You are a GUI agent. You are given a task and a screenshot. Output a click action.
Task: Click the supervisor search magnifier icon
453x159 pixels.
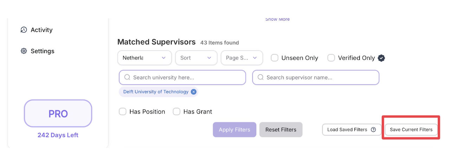click(261, 77)
